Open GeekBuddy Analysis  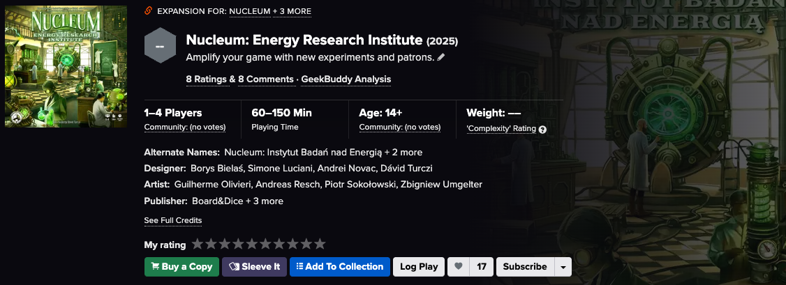(346, 79)
